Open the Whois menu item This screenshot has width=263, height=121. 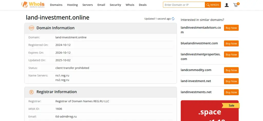click(x=130, y=5)
